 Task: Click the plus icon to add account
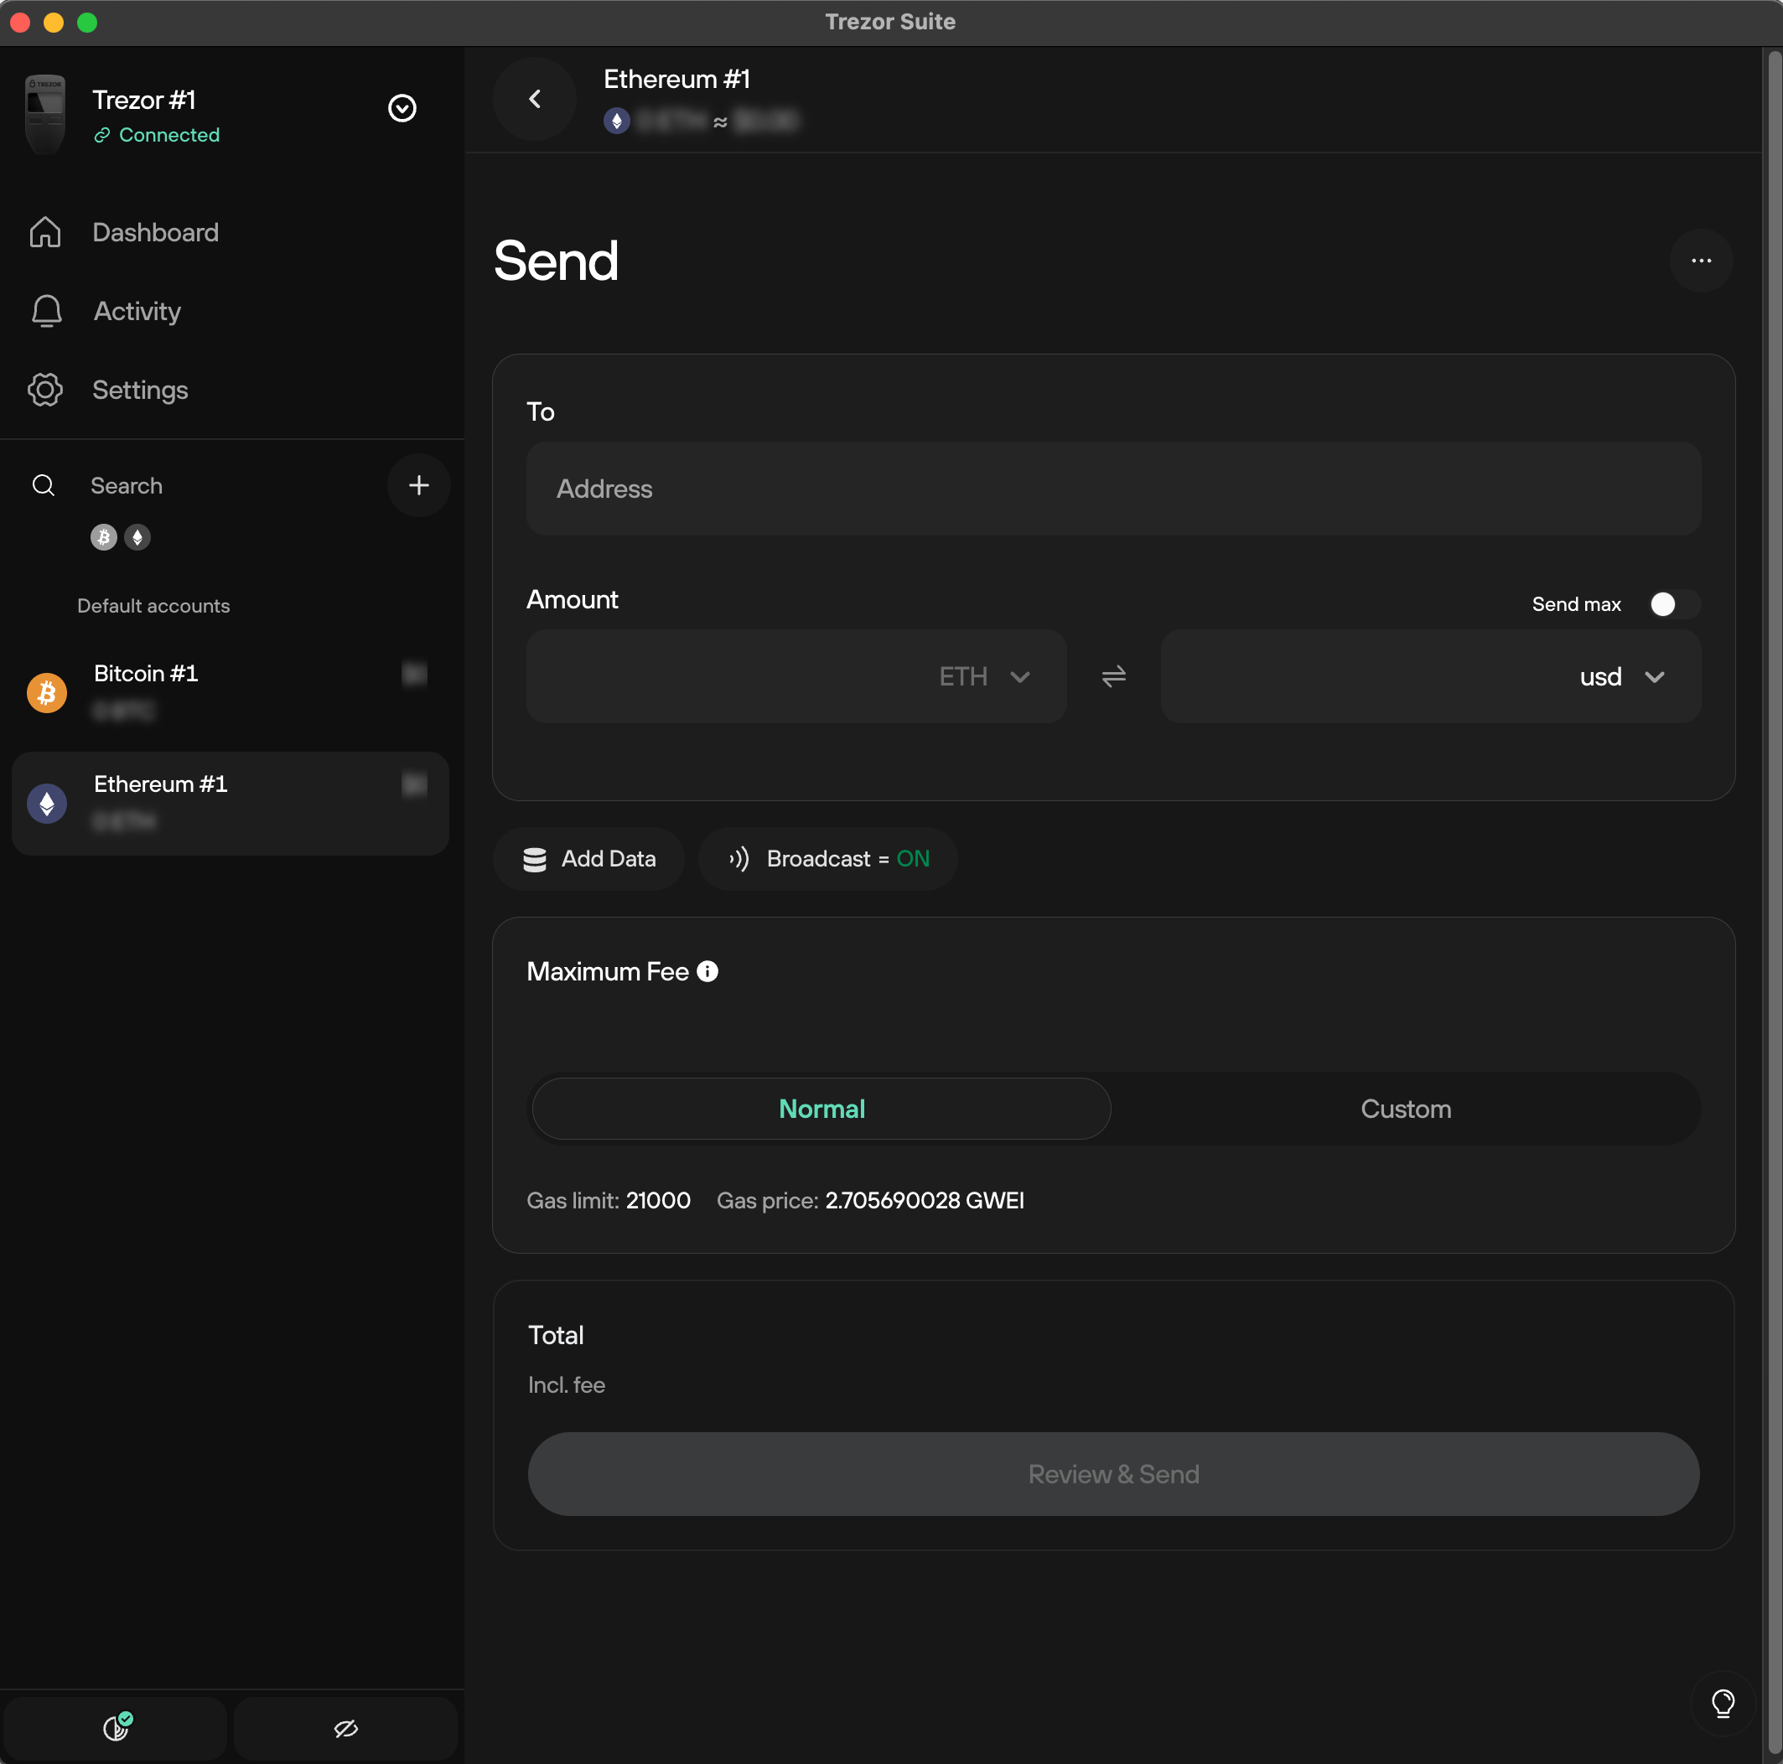coord(419,485)
